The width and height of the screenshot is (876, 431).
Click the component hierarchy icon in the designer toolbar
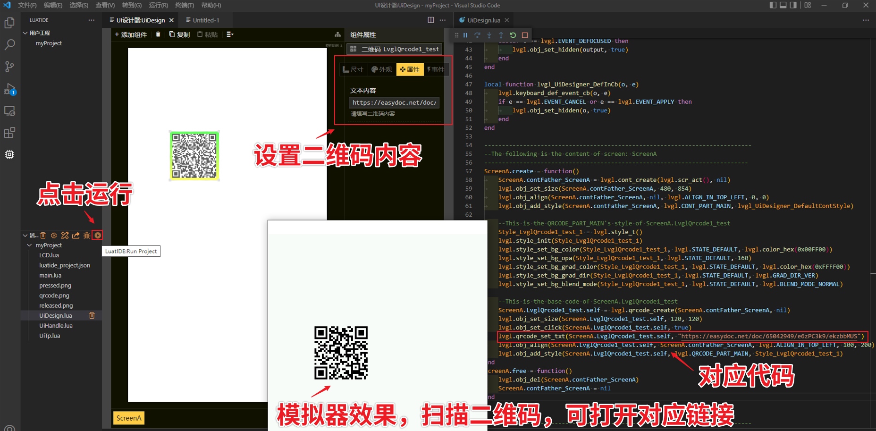point(338,34)
